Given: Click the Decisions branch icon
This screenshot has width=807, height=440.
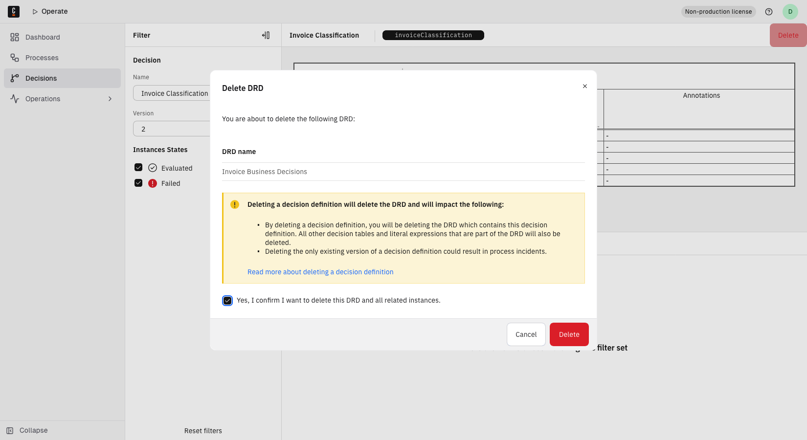Looking at the screenshot, I should coord(15,78).
